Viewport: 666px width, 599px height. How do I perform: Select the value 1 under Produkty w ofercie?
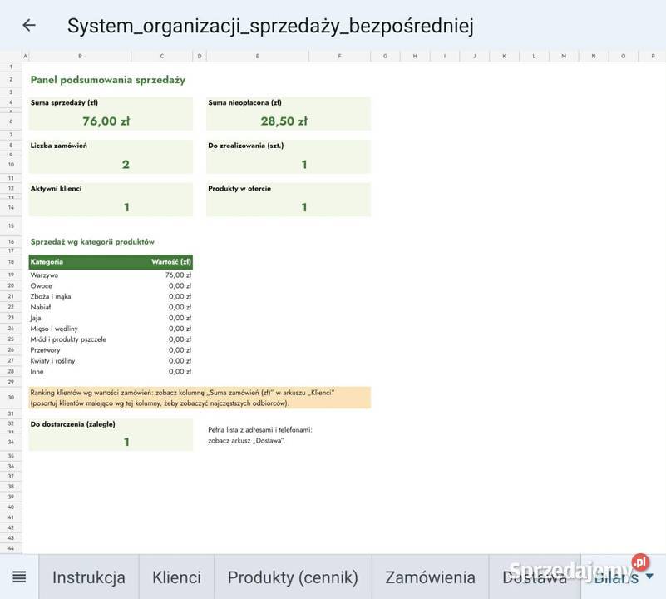[304, 207]
